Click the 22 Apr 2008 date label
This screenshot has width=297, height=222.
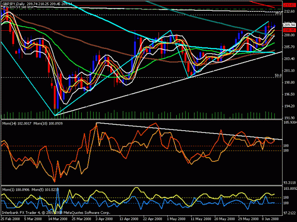pos(153,219)
